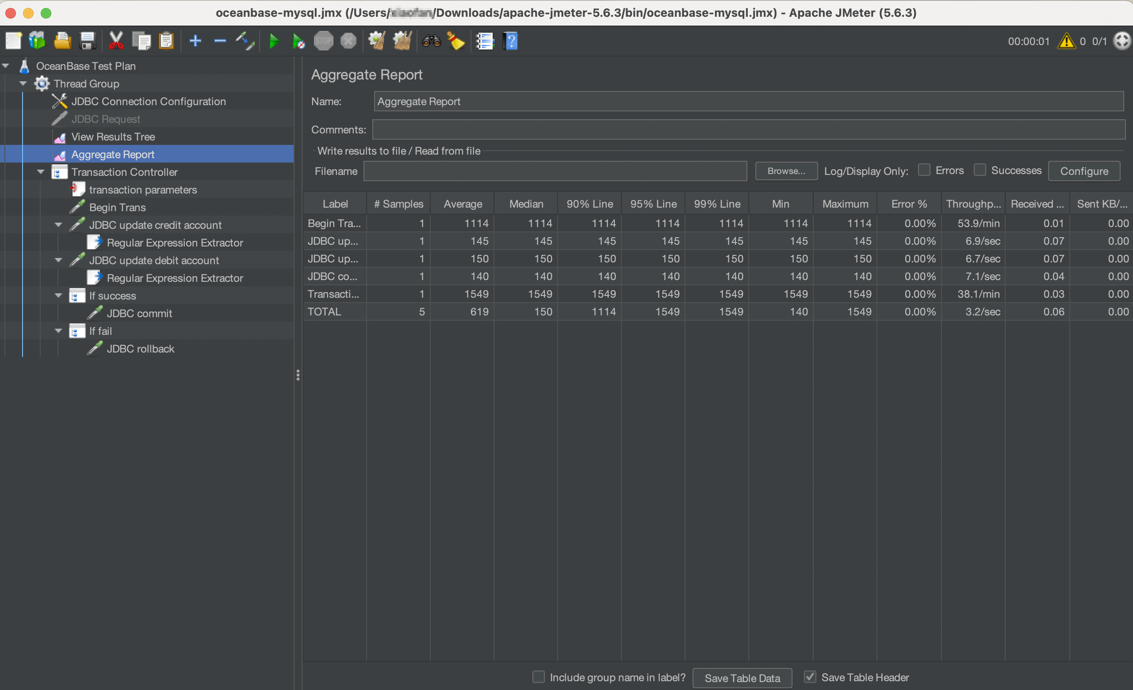This screenshot has height=690, width=1133.
Task: Click the Start no pauses icon
Action: click(x=299, y=42)
